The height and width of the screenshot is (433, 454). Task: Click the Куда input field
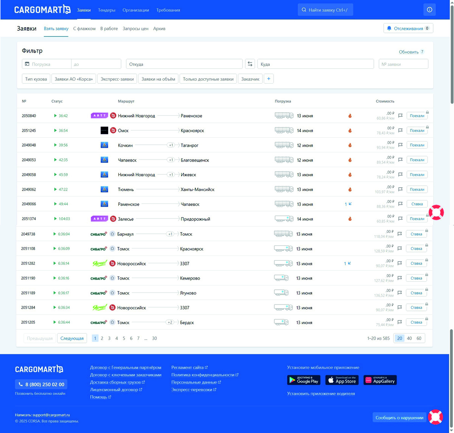point(316,64)
